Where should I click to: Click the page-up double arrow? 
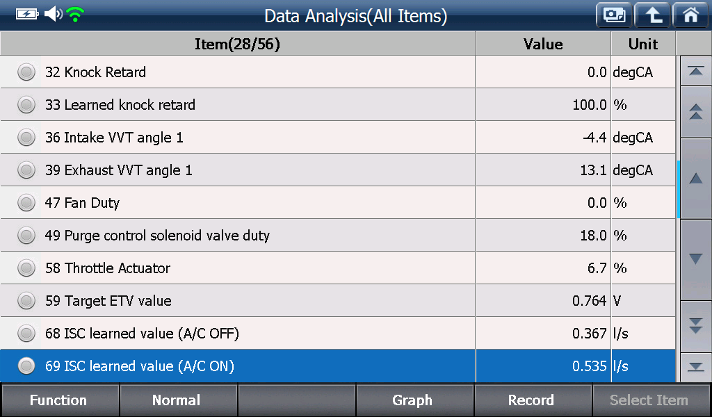[695, 112]
